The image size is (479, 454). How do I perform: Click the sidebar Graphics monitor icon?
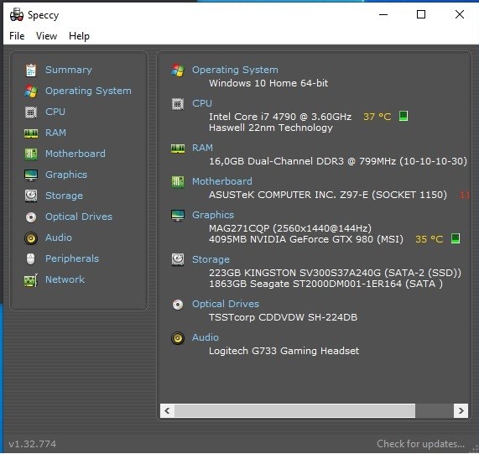pos(31,175)
